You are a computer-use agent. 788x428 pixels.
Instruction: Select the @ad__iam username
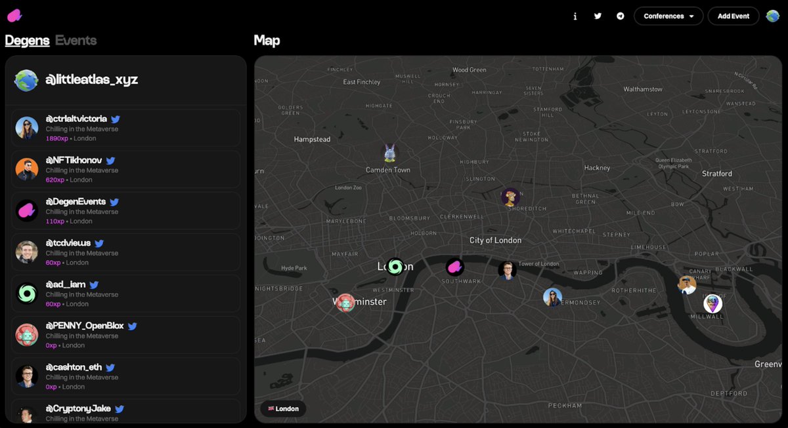[66, 284]
